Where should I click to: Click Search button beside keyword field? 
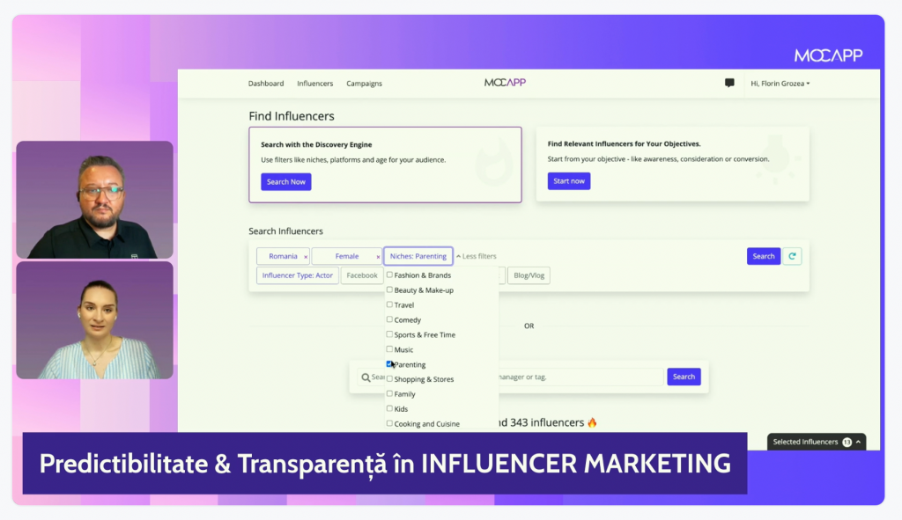click(684, 377)
